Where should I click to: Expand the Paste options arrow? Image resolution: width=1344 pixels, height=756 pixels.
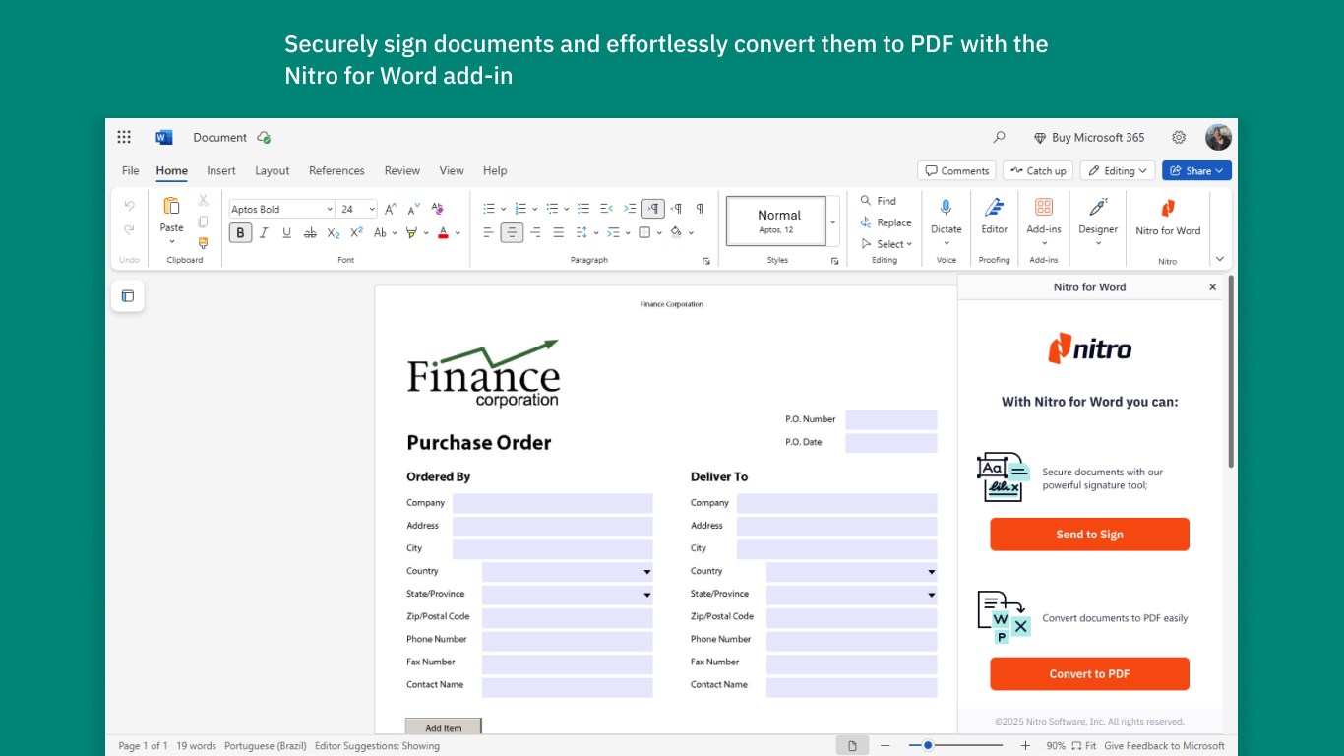(x=171, y=241)
